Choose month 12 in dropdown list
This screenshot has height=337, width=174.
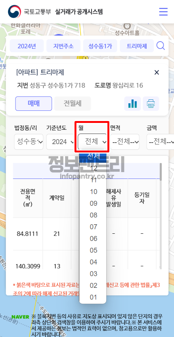click(x=93, y=168)
